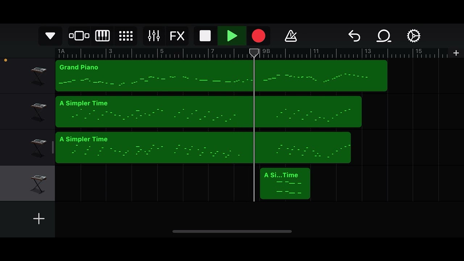This screenshot has height=261, width=464.
Task: Stop playback with the square button
Action: [x=205, y=36]
